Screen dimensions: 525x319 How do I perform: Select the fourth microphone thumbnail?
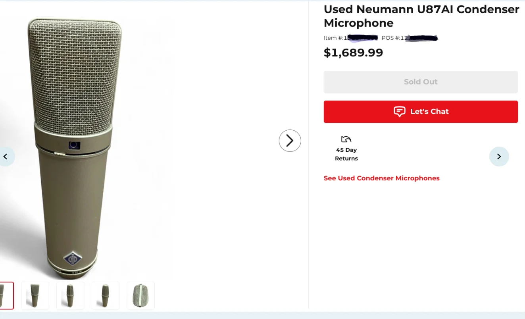click(106, 296)
